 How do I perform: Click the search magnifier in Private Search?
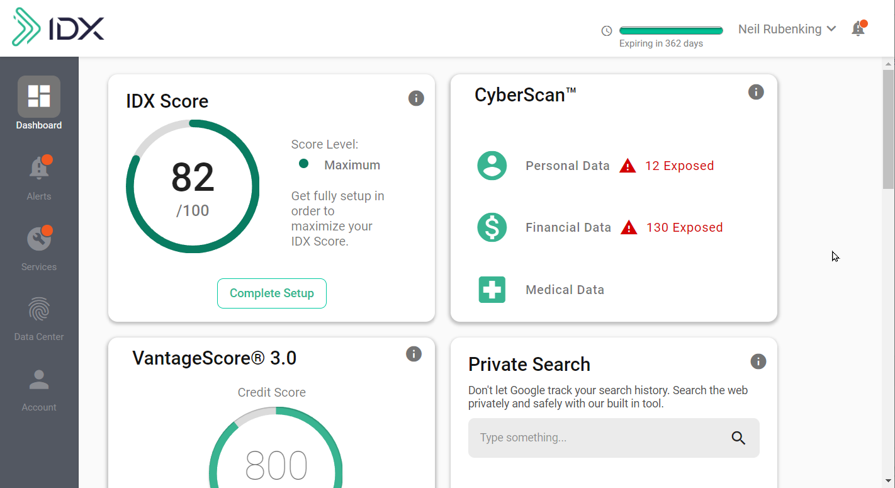tap(738, 438)
